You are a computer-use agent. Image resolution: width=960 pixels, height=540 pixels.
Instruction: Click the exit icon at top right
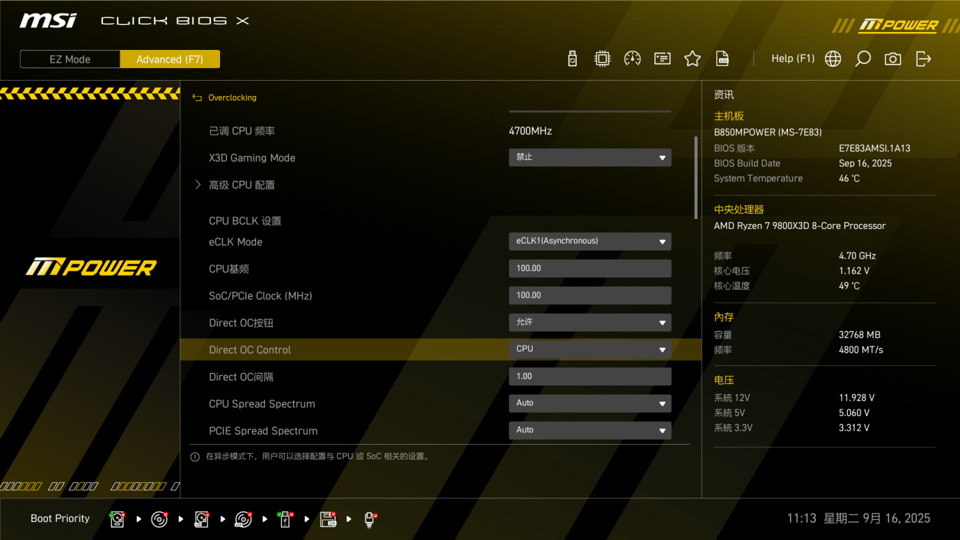click(x=923, y=59)
